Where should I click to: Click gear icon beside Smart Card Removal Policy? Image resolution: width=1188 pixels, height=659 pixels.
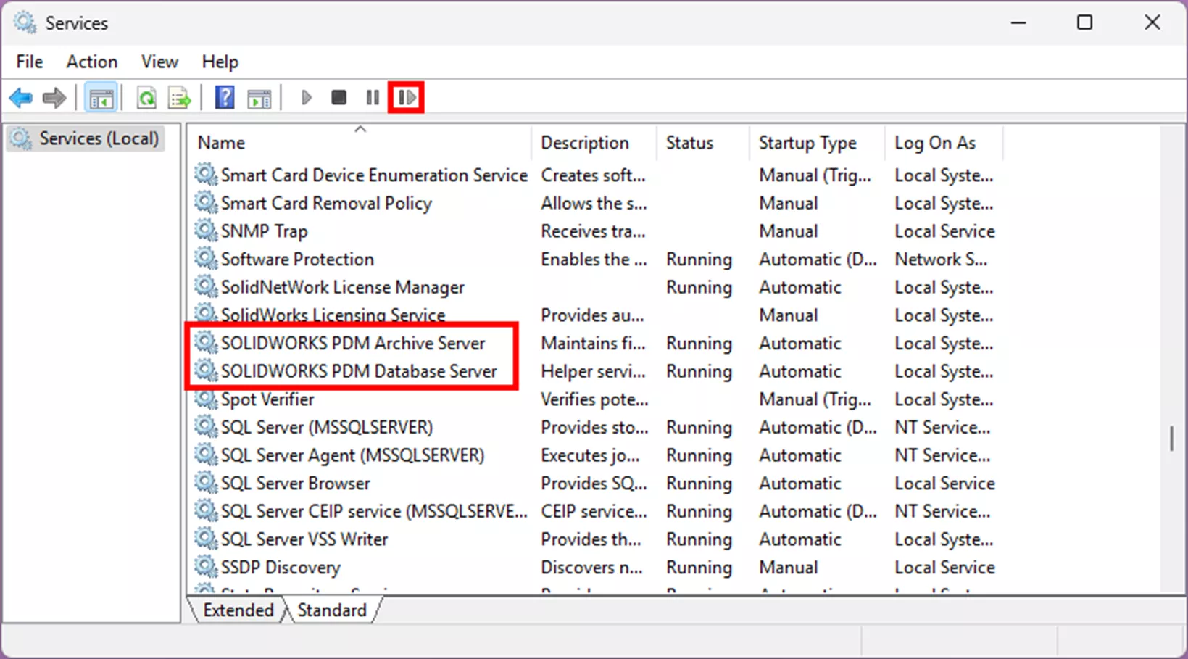point(206,203)
